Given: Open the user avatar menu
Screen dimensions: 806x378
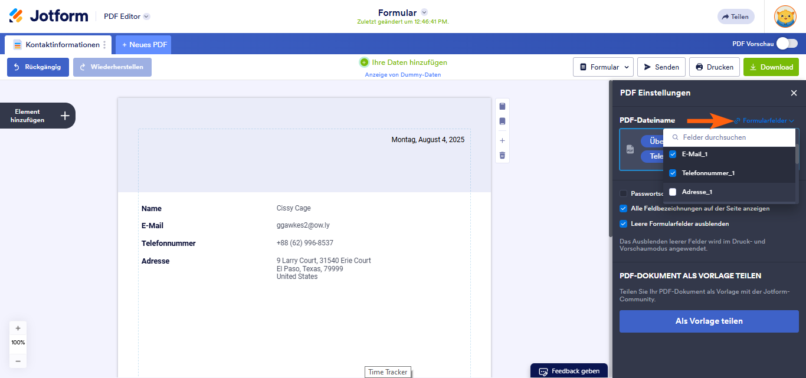Looking at the screenshot, I should [785, 17].
